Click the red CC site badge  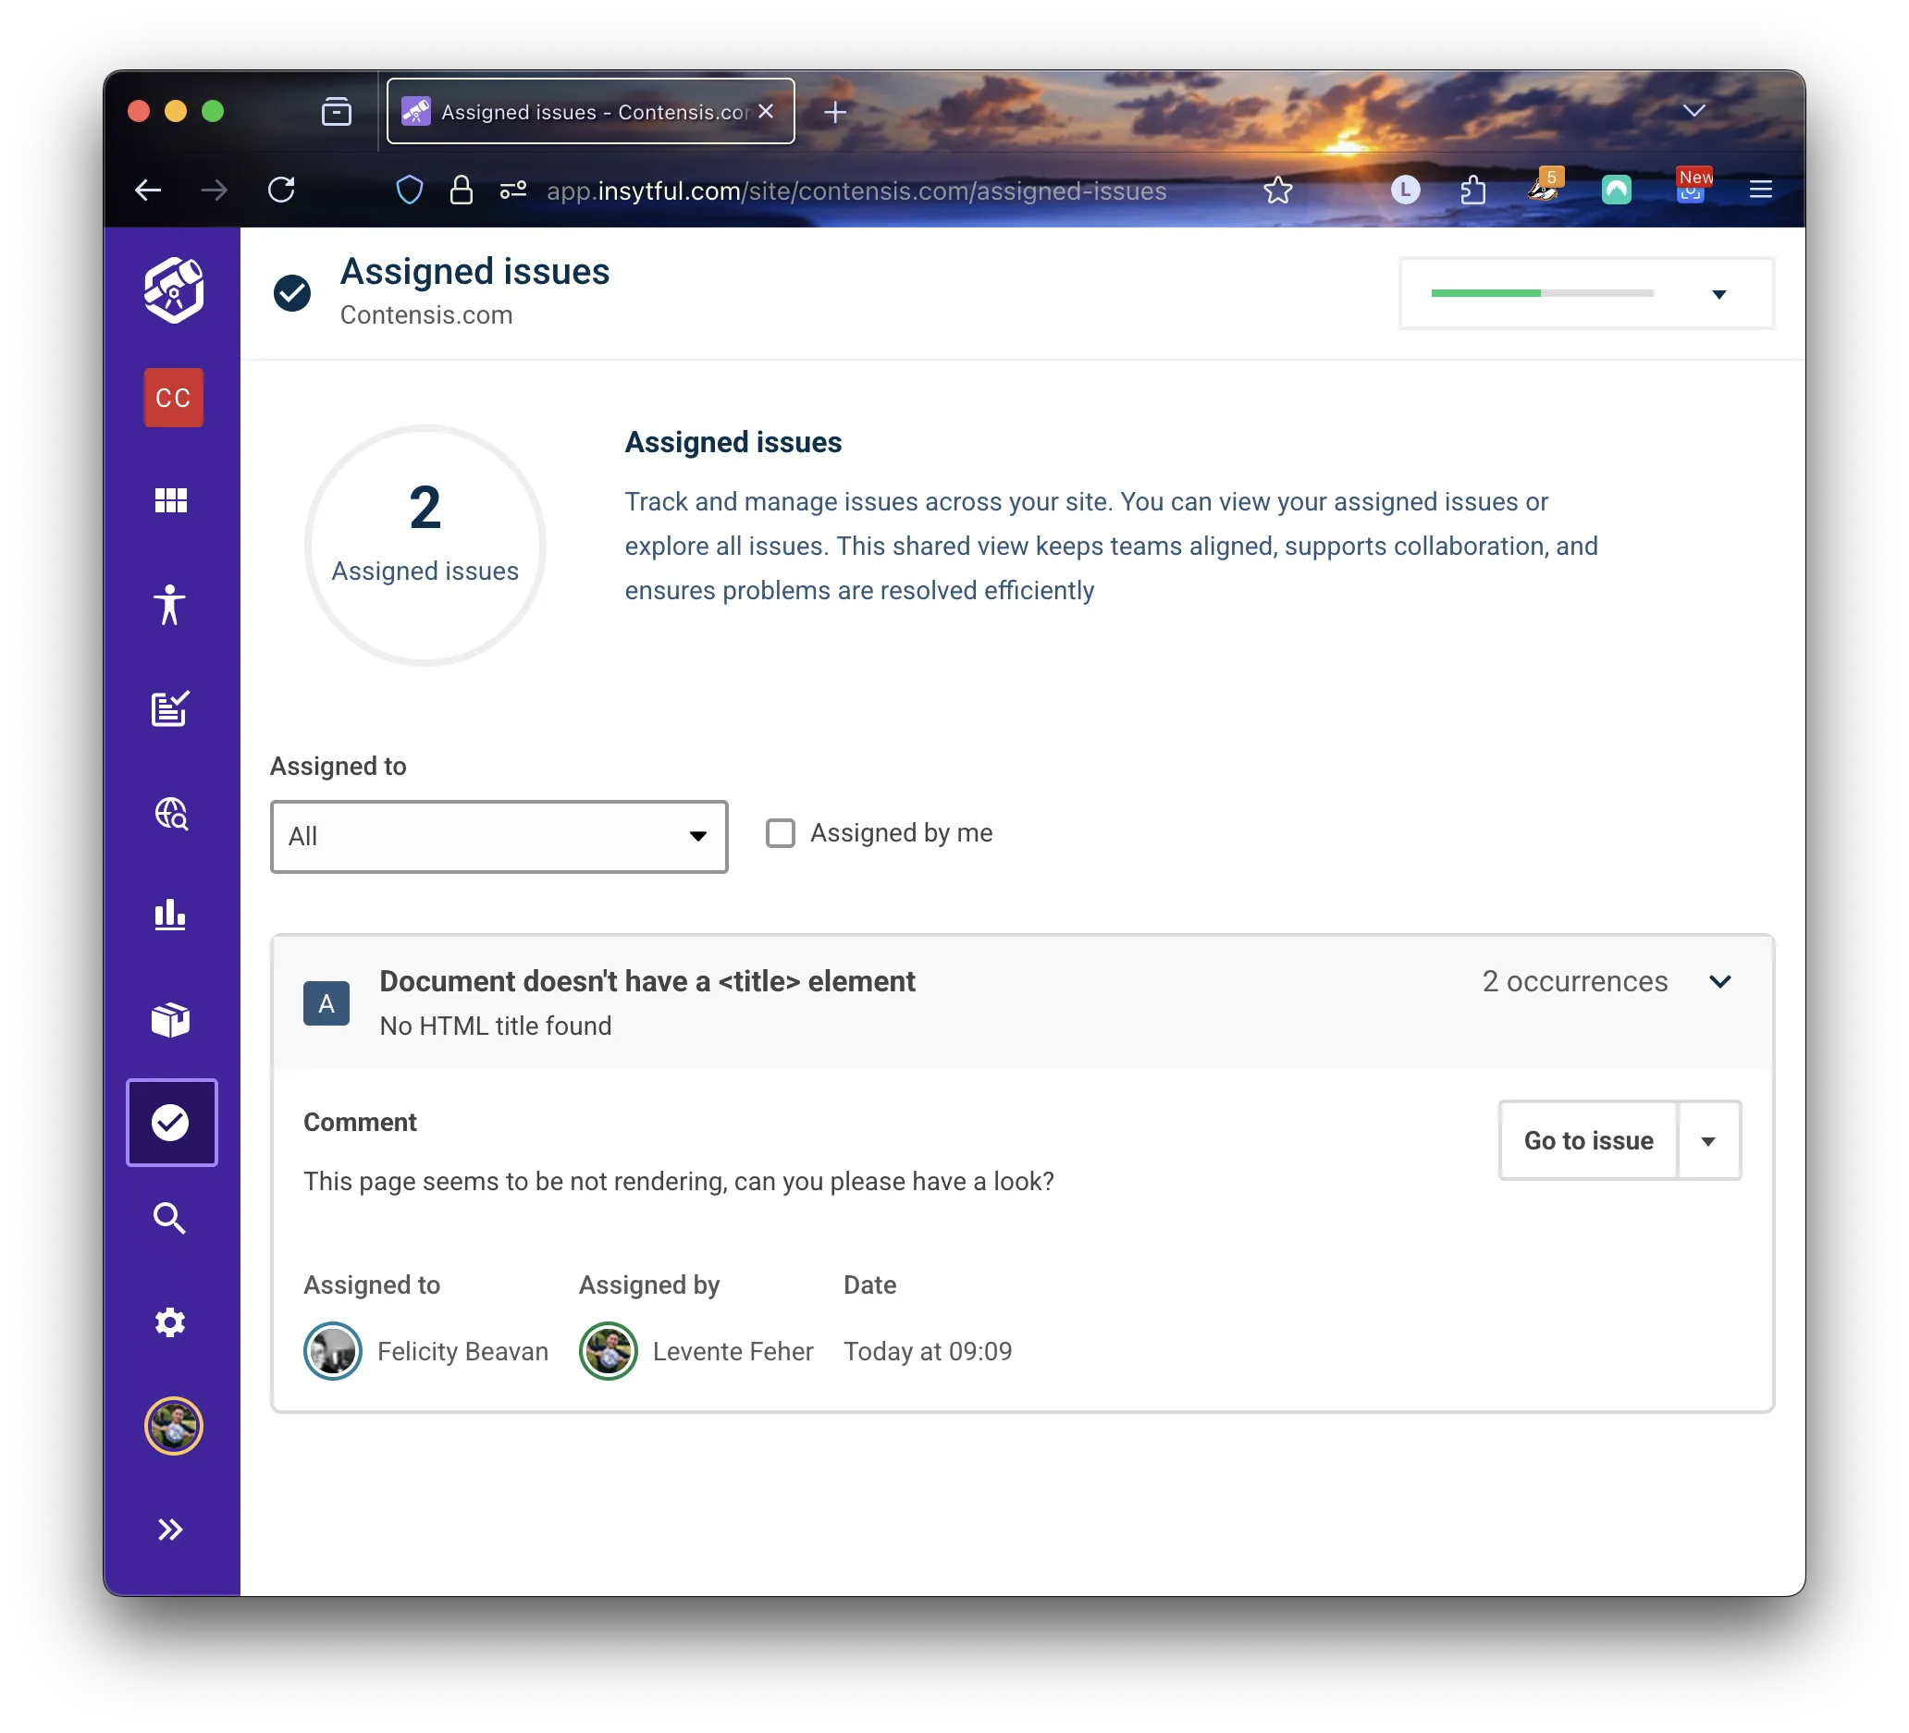point(173,398)
